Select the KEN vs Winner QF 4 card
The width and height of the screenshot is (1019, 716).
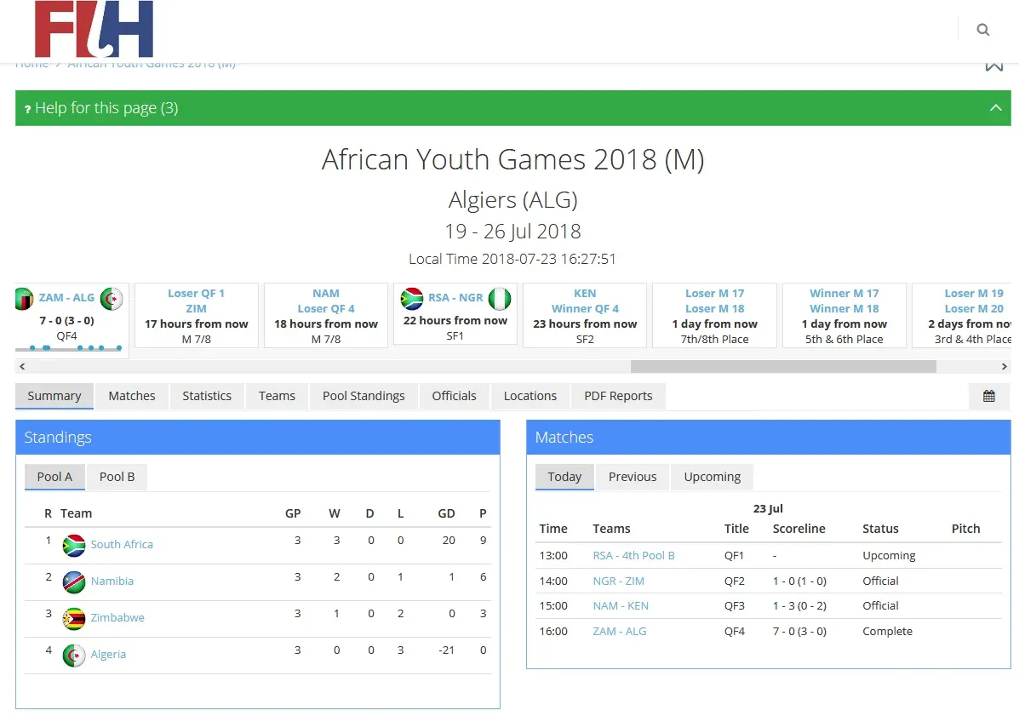(x=585, y=316)
